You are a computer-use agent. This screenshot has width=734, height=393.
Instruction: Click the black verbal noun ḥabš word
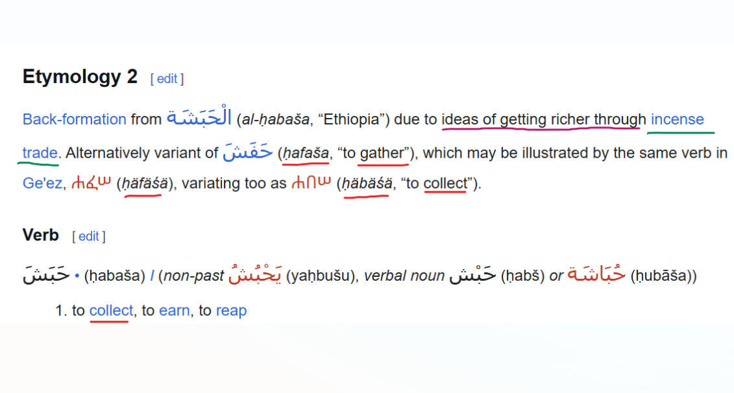click(472, 274)
